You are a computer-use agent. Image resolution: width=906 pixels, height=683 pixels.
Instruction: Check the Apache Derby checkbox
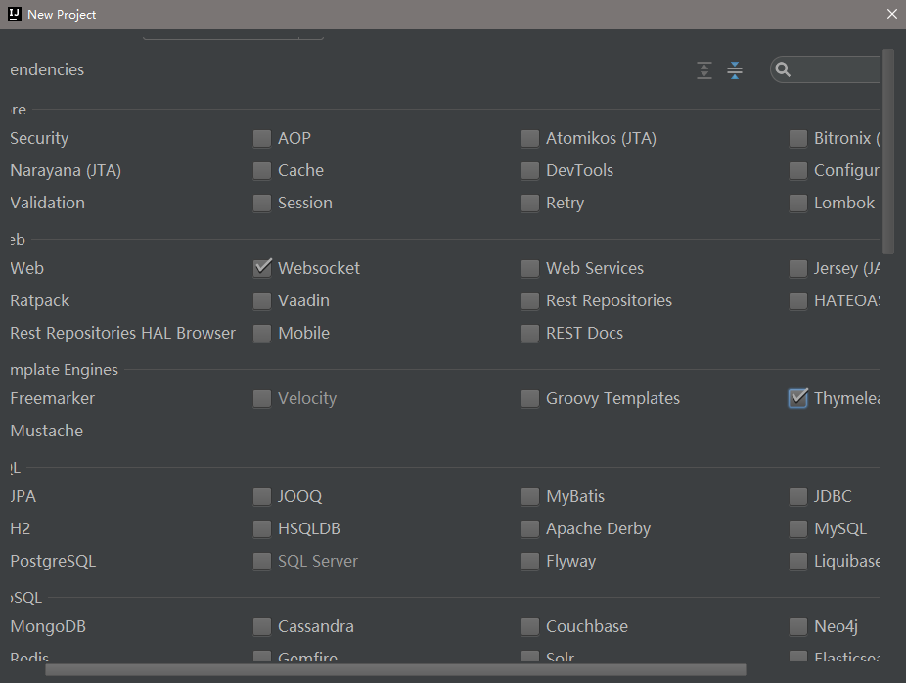(530, 529)
